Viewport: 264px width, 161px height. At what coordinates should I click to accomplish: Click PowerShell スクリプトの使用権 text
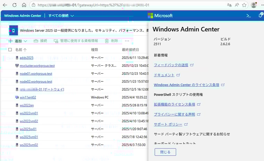coord(178,95)
